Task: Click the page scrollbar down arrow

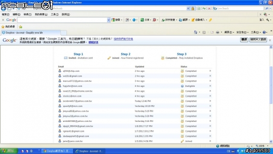Action: point(271,142)
